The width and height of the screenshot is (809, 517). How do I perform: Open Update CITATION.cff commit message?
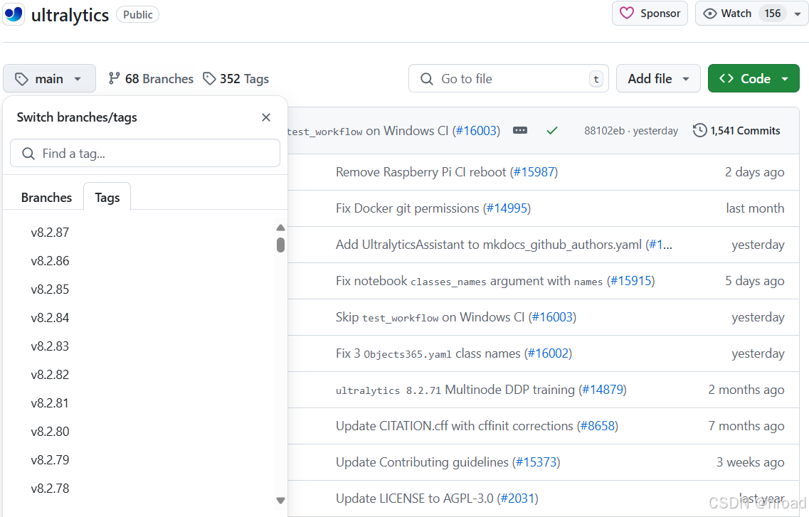pos(455,426)
